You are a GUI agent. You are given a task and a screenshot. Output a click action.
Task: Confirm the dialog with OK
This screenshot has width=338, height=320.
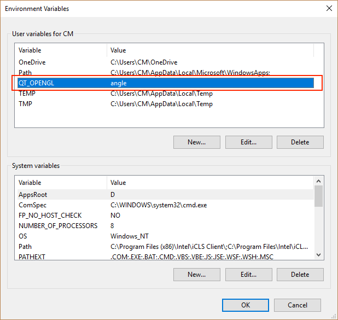pyautogui.click(x=246, y=305)
